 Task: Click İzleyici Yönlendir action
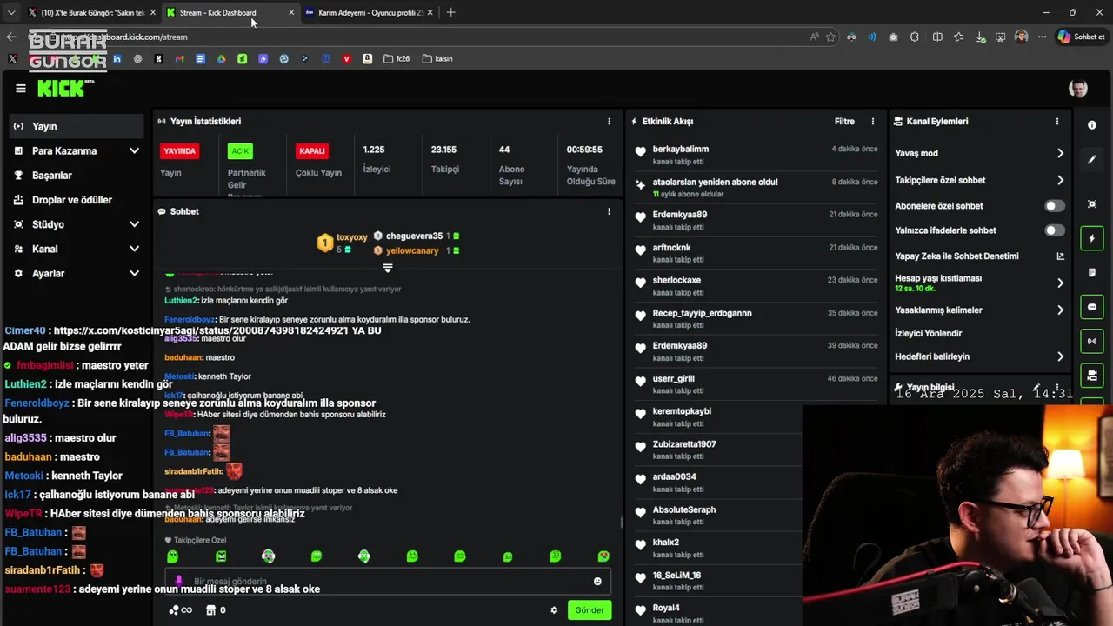coord(928,333)
